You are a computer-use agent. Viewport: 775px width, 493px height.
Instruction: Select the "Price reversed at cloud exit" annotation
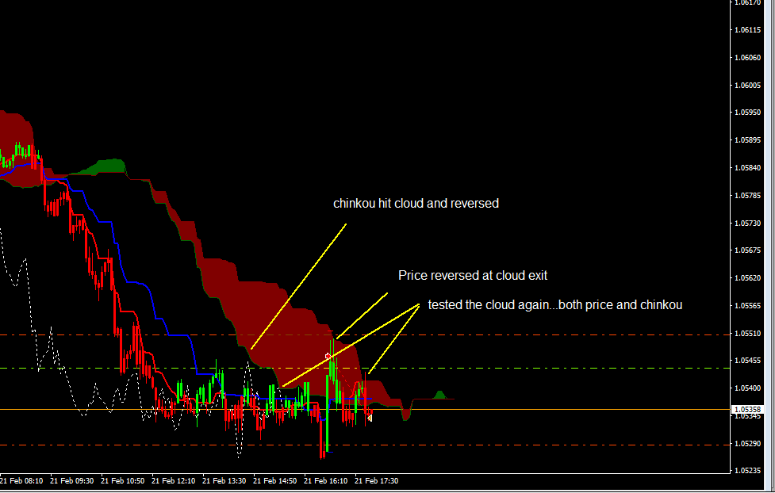click(x=473, y=275)
